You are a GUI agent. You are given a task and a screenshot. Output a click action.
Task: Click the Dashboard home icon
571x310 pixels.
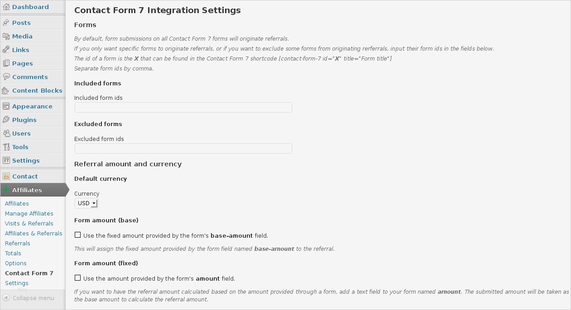6,7
